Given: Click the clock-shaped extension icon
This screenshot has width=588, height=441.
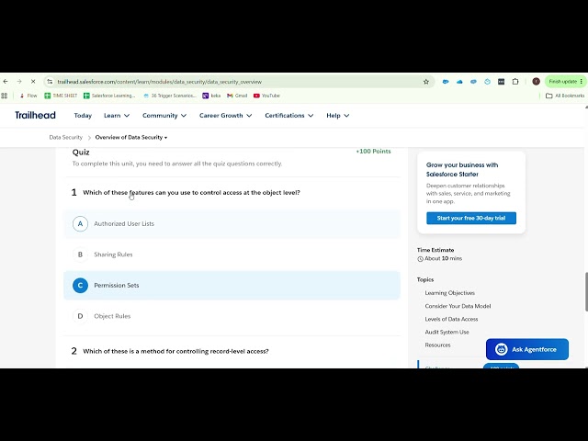Looking at the screenshot, I should (487, 82).
